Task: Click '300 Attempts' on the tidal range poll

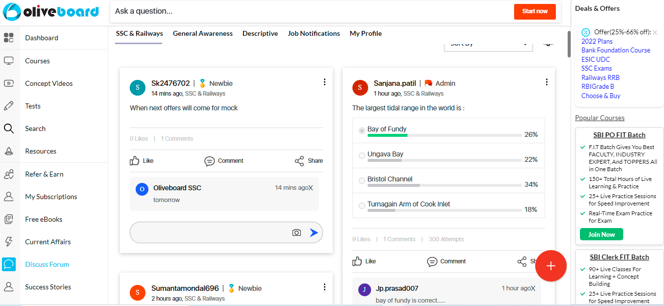Action: click(446, 239)
